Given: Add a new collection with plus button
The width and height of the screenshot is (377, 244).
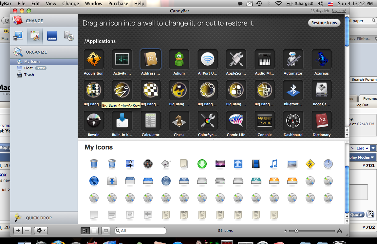Looking at the screenshot, I should 18,231.
